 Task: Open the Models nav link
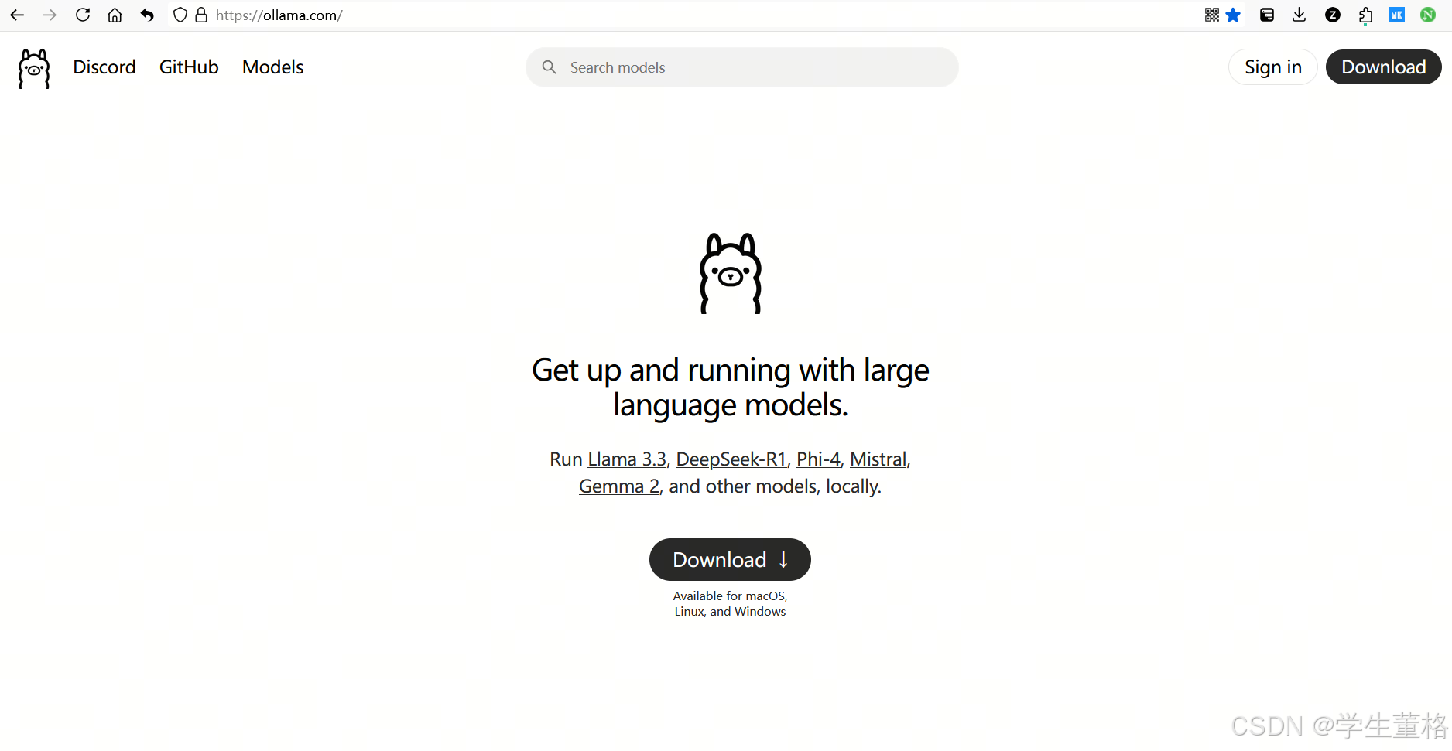coord(272,67)
